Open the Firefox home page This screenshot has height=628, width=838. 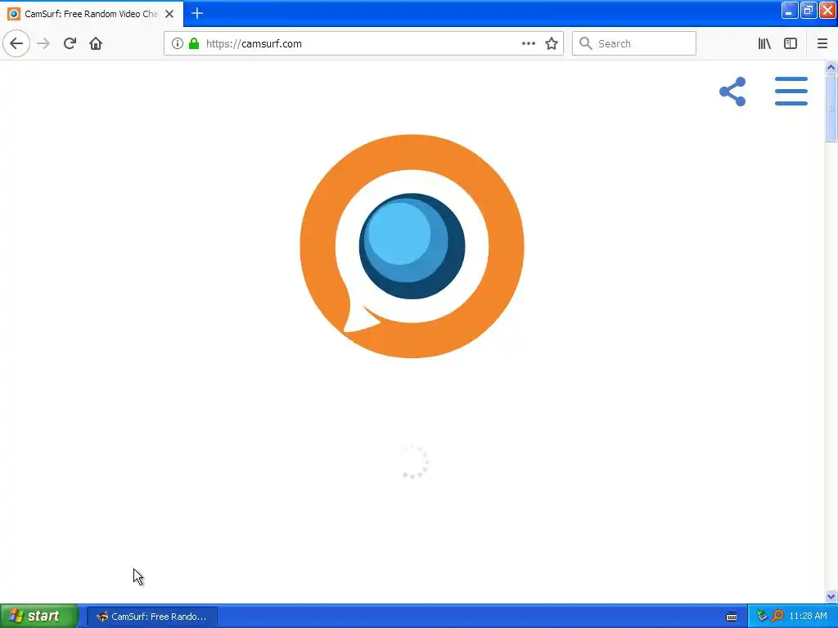click(96, 43)
